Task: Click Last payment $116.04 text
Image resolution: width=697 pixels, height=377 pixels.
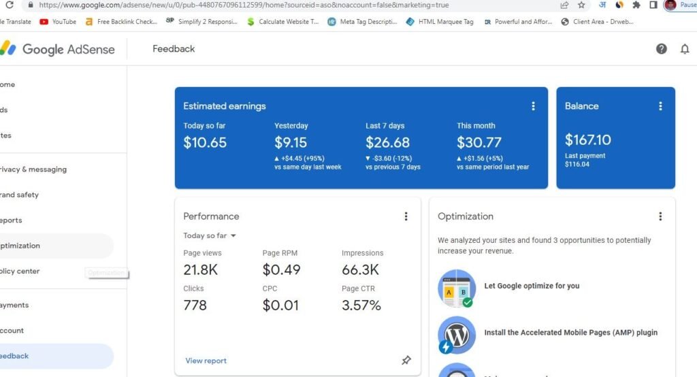Action: tap(585, 160)
